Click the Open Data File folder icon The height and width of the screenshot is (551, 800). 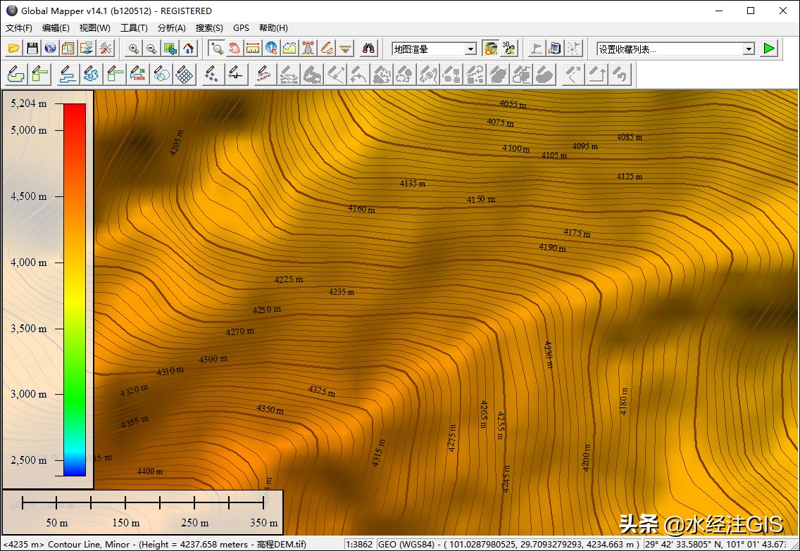point(14,49)
